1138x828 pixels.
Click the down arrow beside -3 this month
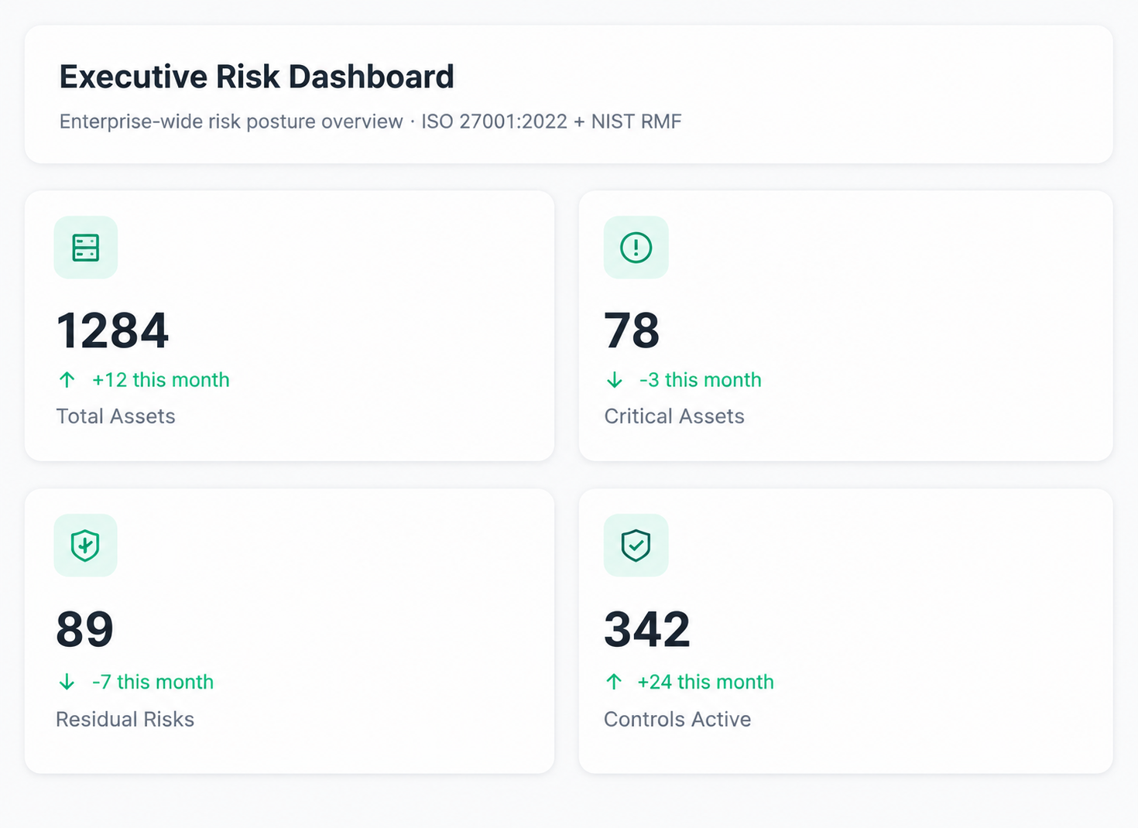click(x=615, y=380)
